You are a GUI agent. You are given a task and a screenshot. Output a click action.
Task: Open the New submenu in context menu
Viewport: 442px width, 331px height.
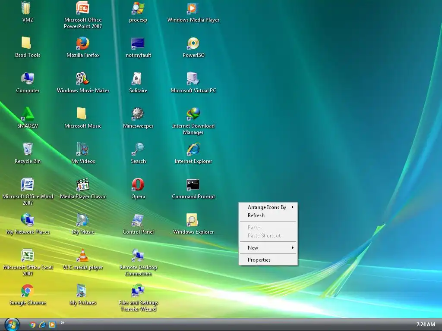click(x=268, y=248)
